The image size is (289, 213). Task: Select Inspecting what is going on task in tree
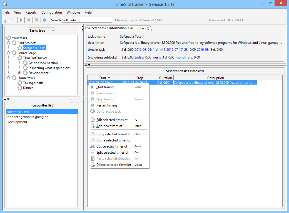pos(49,68)
